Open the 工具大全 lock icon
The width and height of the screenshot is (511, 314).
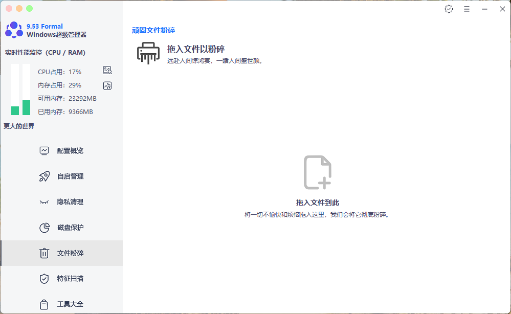click(43, 304)
